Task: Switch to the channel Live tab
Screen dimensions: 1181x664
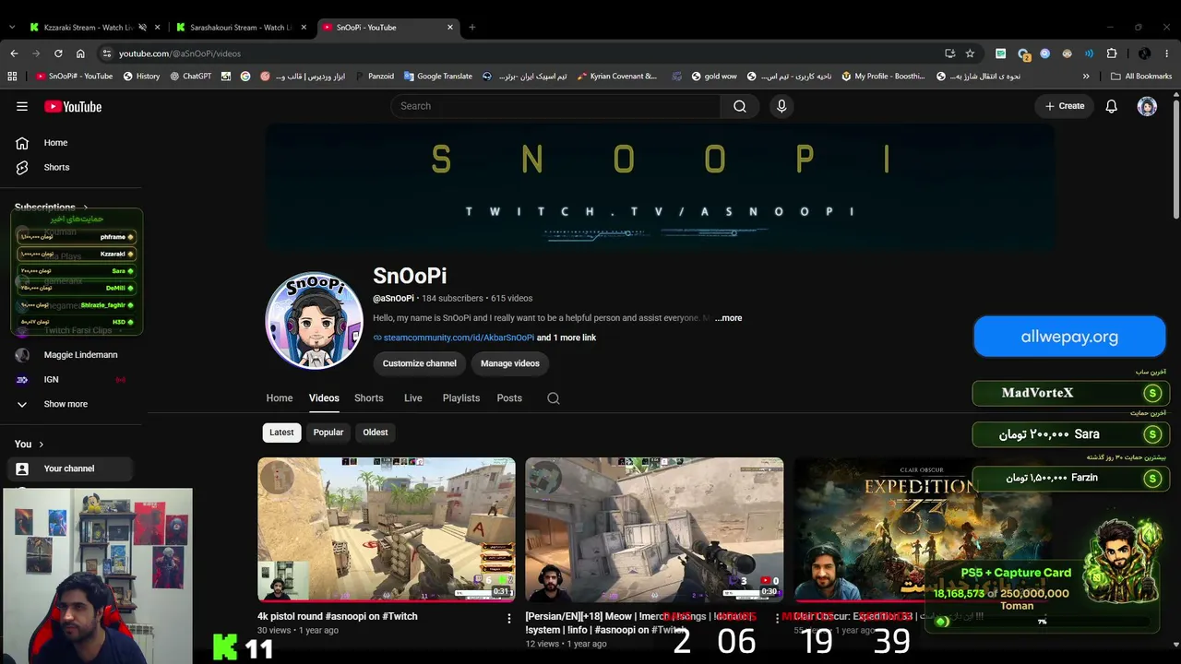Action: (x=413, y=398)
